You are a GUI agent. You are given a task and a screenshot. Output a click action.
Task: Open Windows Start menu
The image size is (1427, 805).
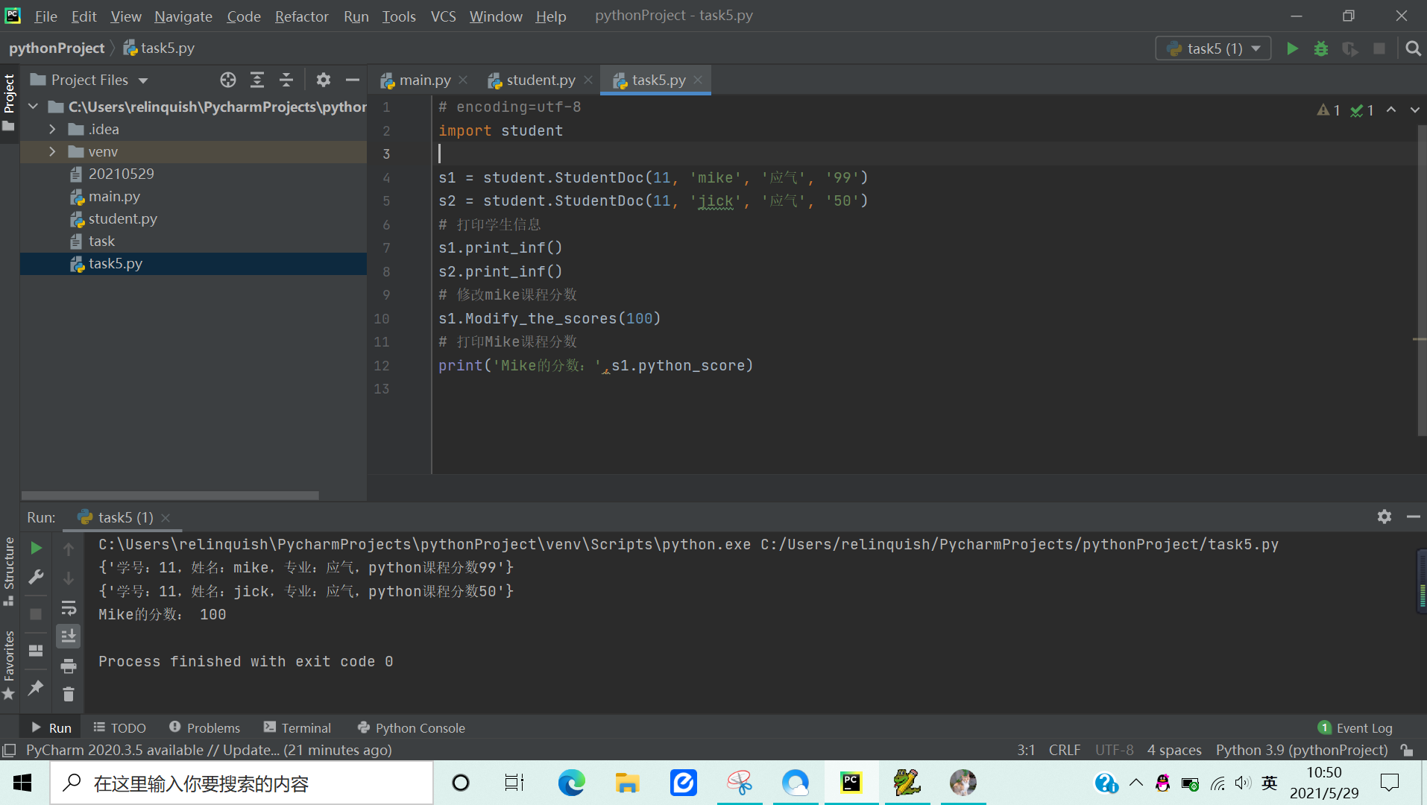tap(22, 783)
